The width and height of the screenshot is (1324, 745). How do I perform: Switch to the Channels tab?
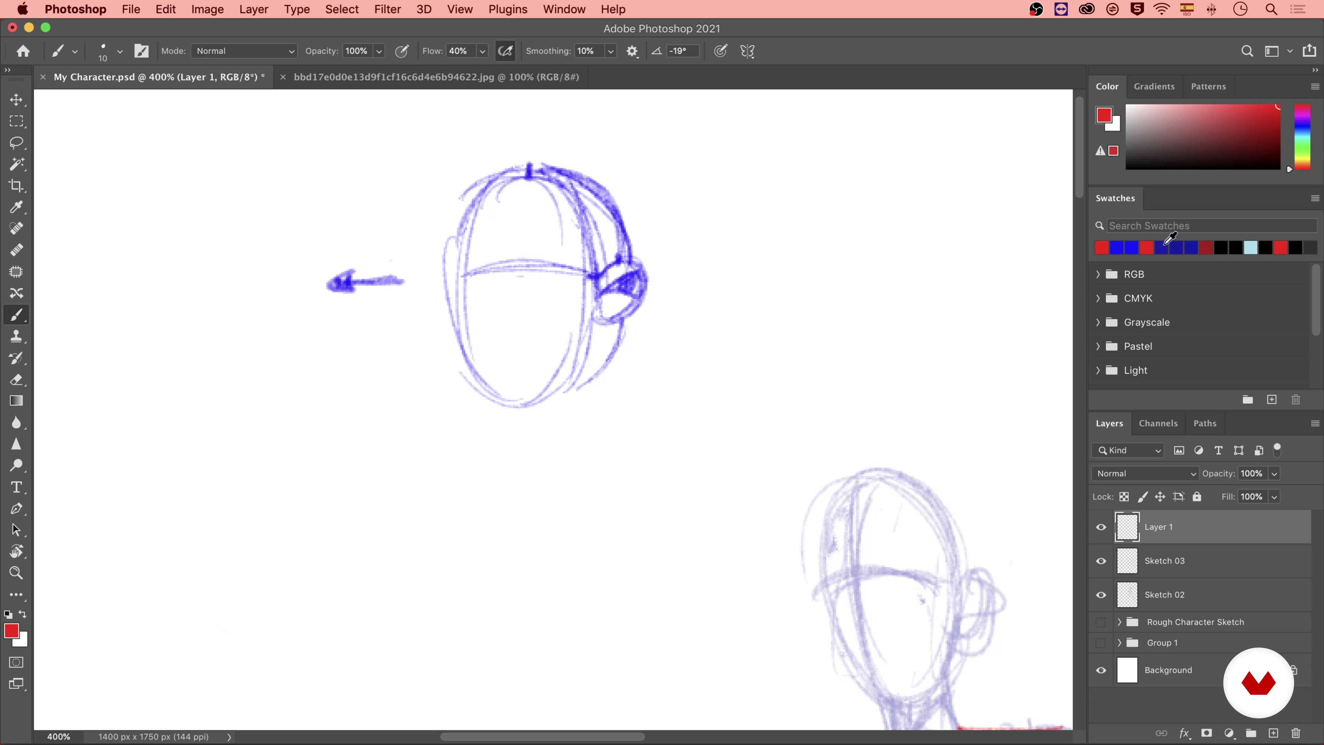tap(1158, 423)
